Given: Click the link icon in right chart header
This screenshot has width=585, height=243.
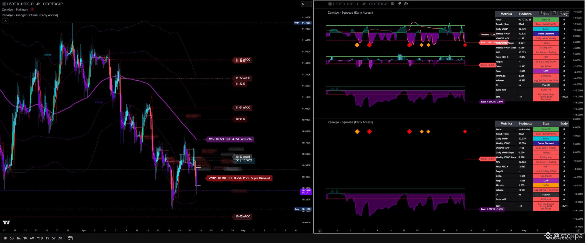Looking at the screenshot, I should click(x=399, y=4).
